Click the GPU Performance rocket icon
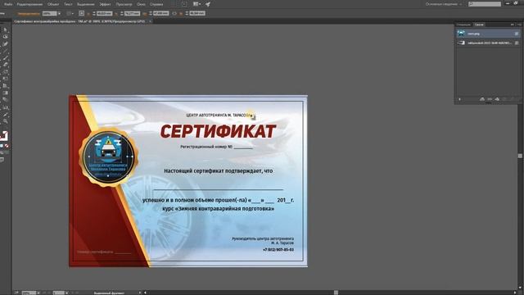The image size is (524, 295). click(208, 4)
